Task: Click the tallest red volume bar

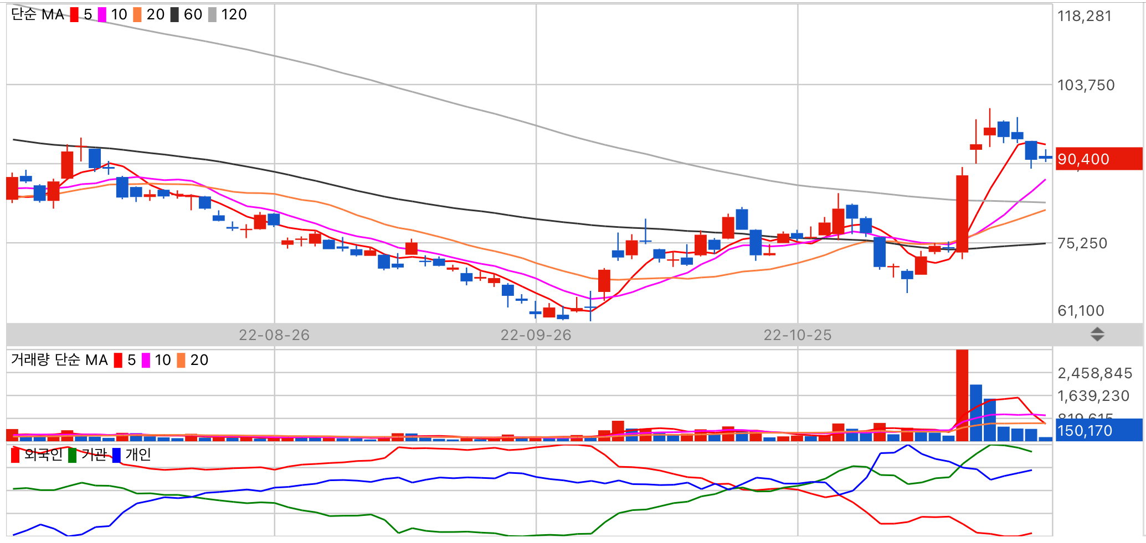Action: pos(962,395)
